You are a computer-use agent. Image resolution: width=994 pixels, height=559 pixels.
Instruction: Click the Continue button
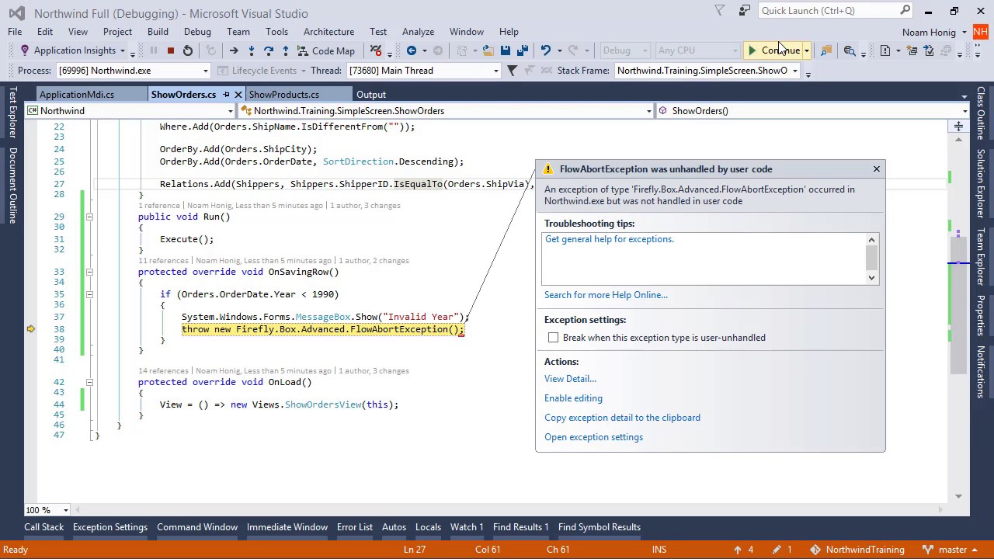coord(773,50)
